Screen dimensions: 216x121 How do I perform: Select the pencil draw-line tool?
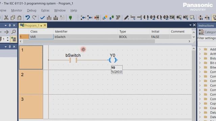pos(126,17)
